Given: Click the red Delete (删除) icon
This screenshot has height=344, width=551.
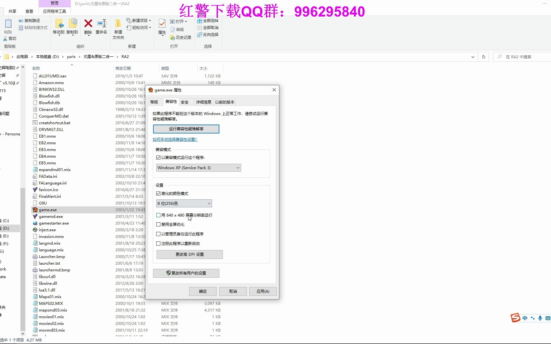Looking at the screenshot, I should point(88,23).
